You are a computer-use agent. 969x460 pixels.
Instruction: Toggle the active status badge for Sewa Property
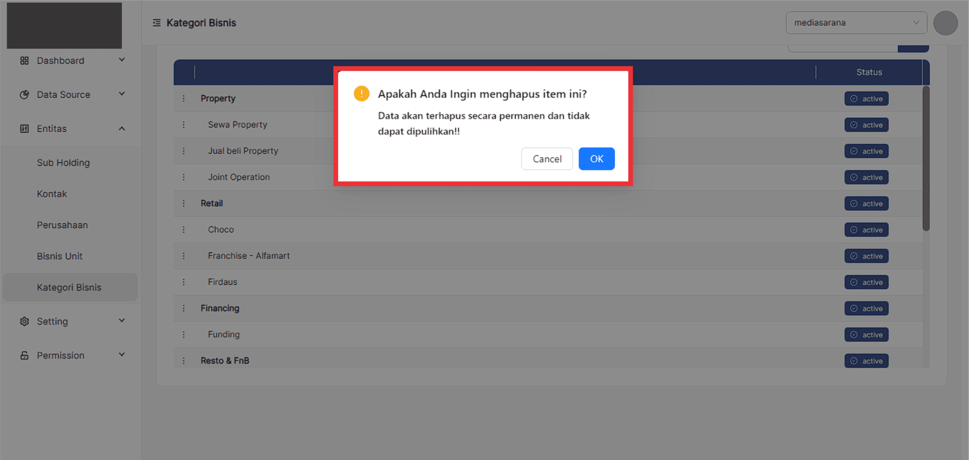point(866,125)
